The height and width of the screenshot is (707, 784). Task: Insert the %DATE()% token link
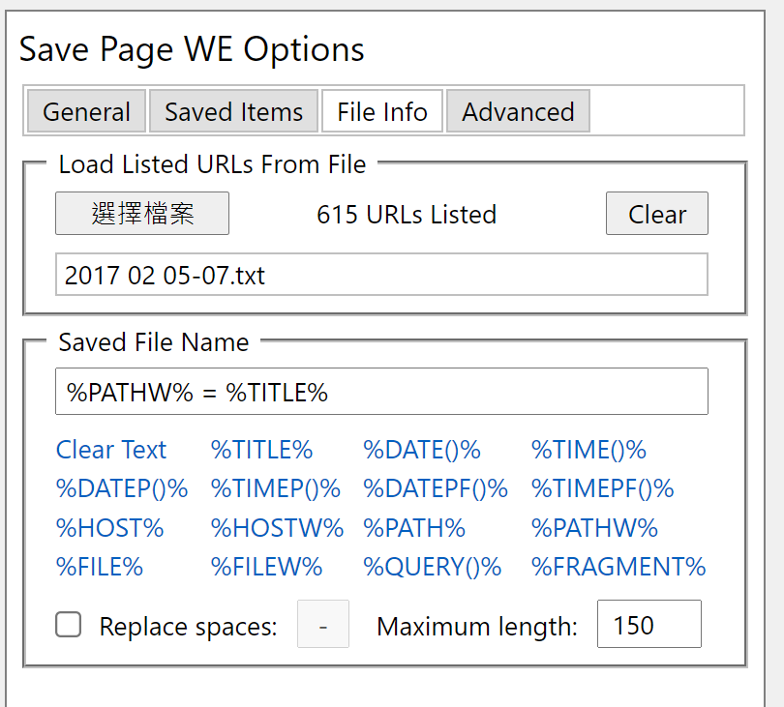(422, 449)
